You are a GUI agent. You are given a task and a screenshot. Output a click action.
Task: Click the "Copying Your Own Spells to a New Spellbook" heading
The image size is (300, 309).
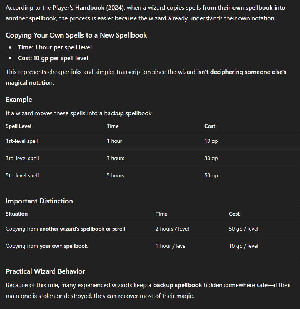click(x=76, y=35)
